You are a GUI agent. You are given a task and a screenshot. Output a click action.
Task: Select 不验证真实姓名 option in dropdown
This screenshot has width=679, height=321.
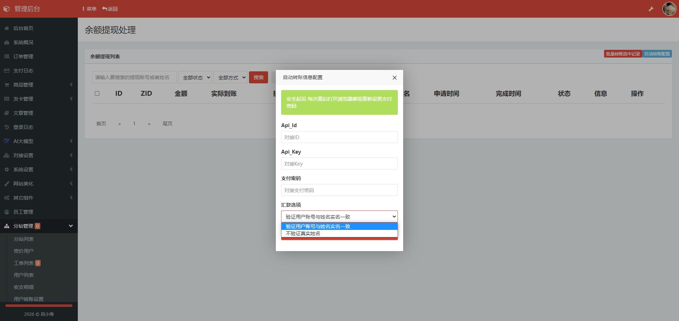303,233
